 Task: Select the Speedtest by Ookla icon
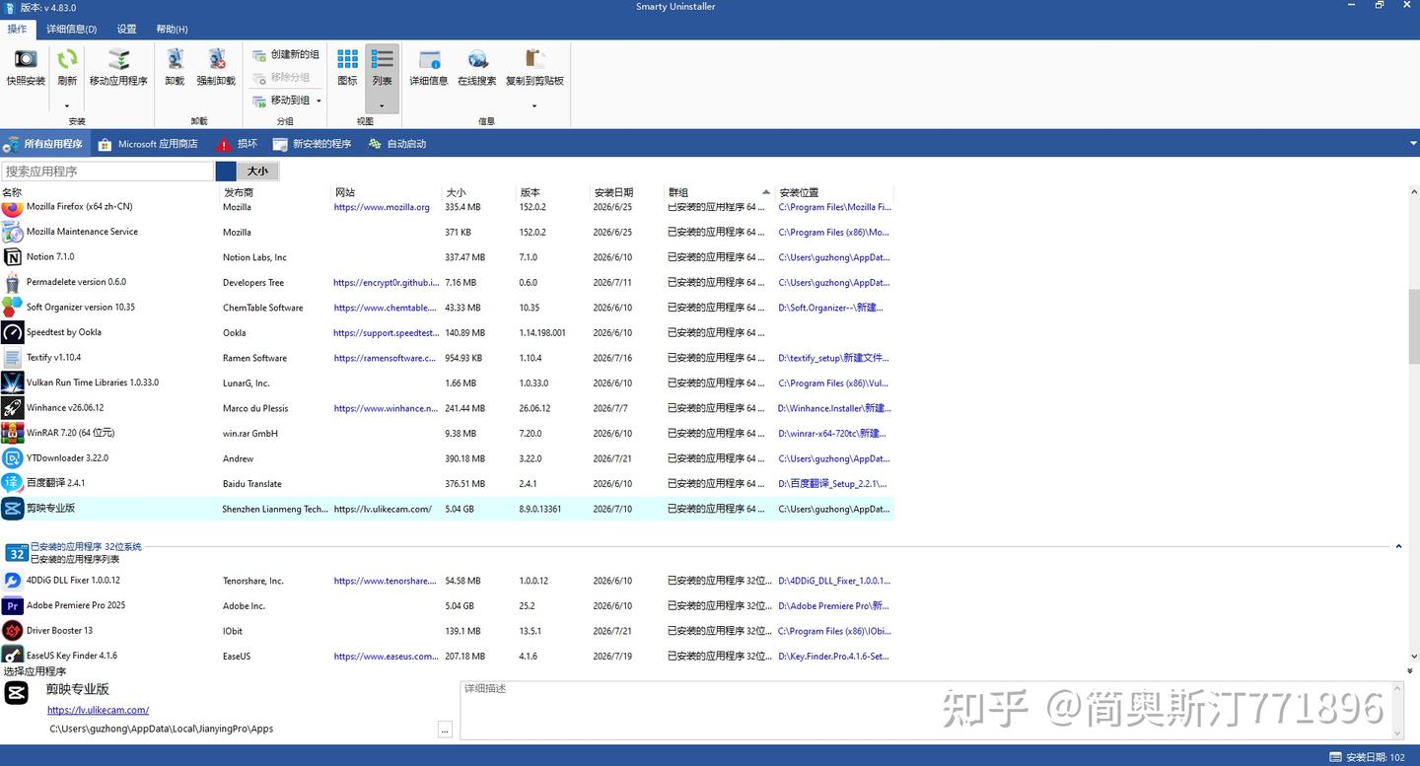[12, 333]
